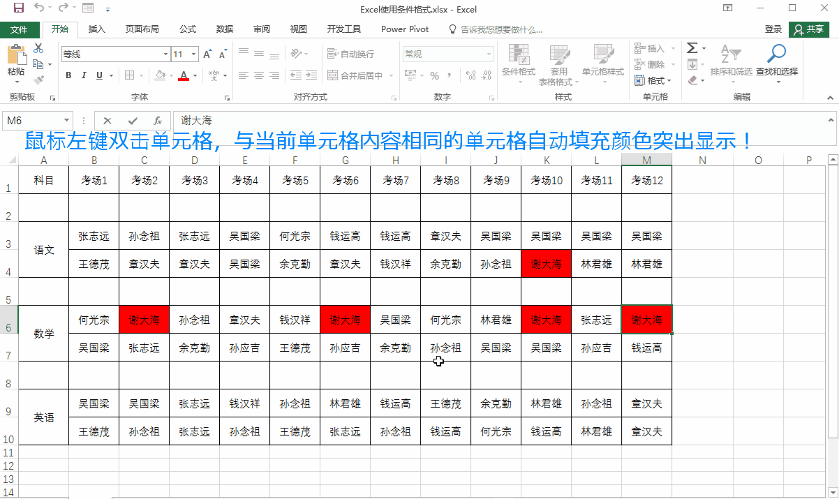839x499 pixels.
Task: Click the 告诉我您想要做什么 search box
Action: [x=496, y=29]
